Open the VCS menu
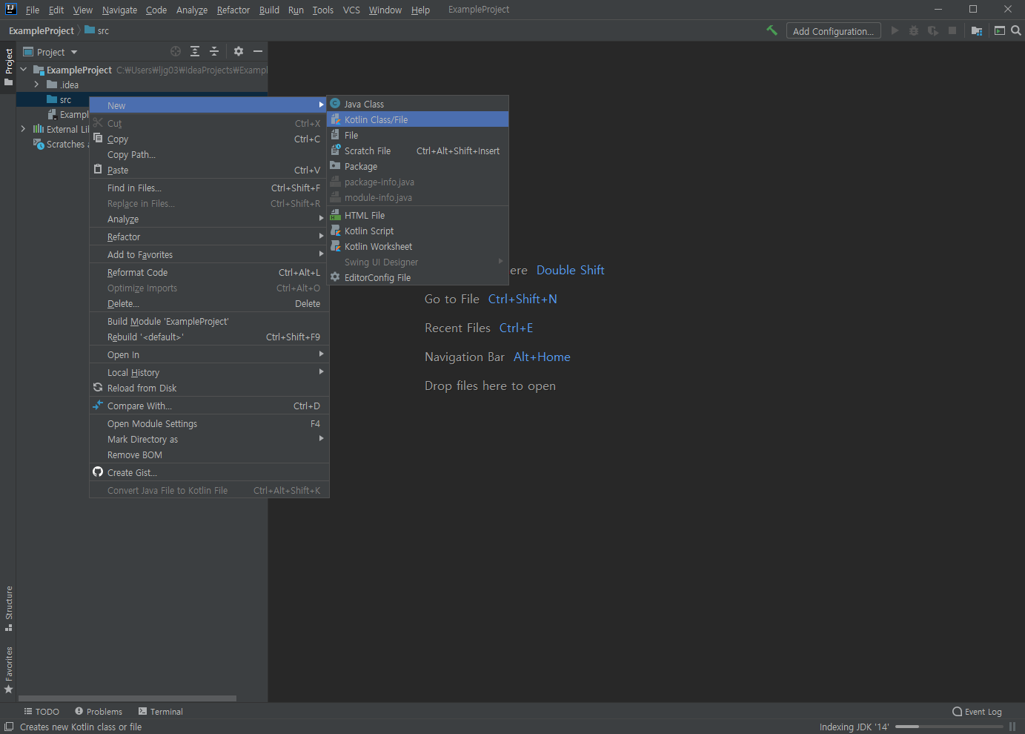The image size is (1025, 734). [x=351, y=10]
